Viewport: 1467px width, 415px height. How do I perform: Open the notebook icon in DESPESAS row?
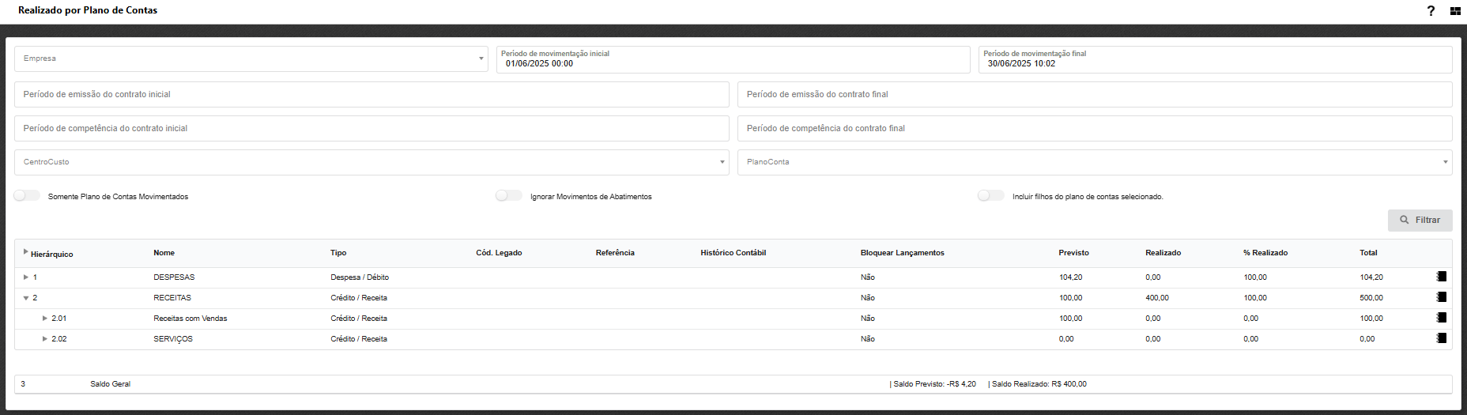(1442, 277)
